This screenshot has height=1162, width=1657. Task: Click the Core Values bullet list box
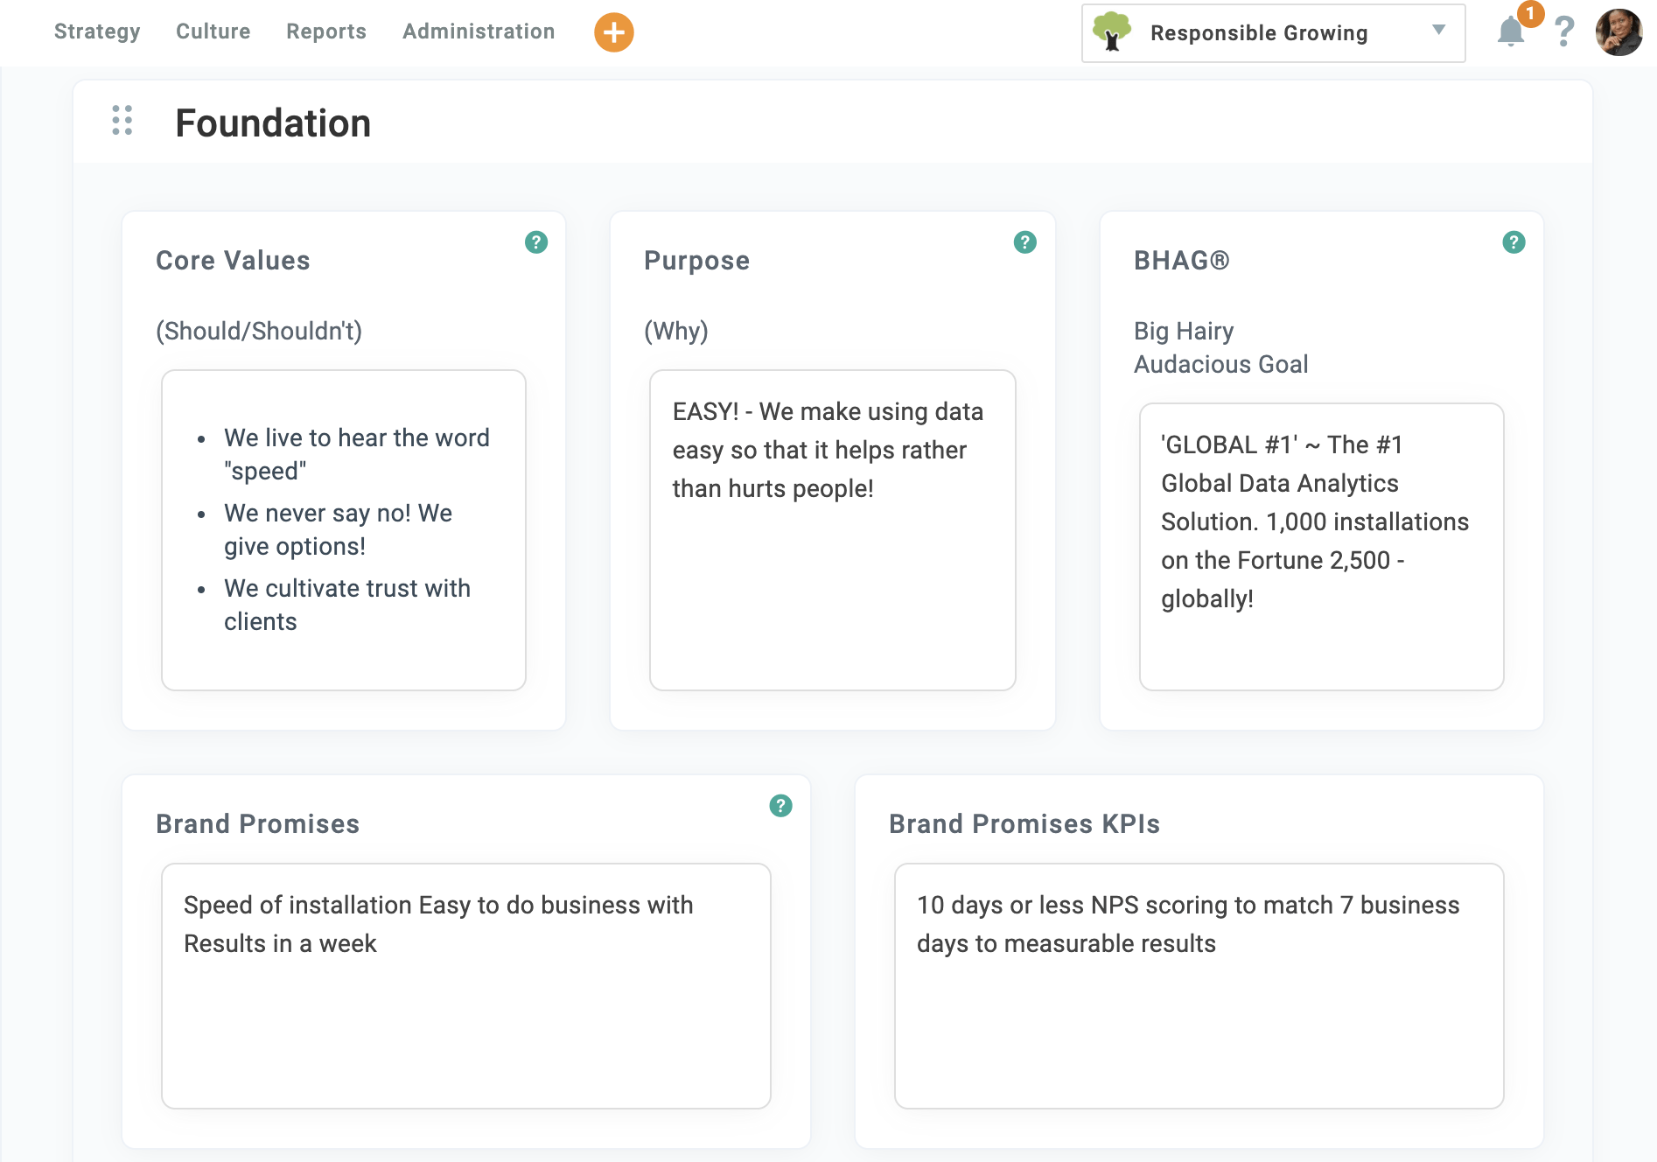click(x=344, y=529)
